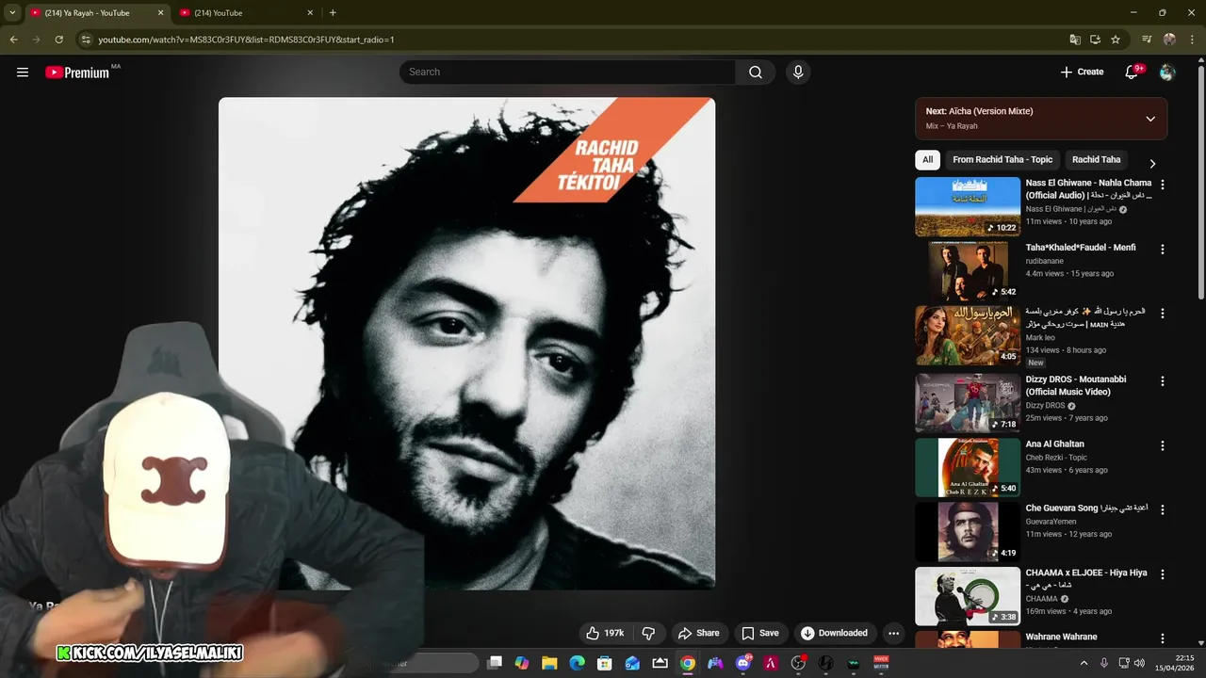
Task: Play the CHAAMA x ELJOEE Hiya Hiya thumbnail
Action: 968,596
